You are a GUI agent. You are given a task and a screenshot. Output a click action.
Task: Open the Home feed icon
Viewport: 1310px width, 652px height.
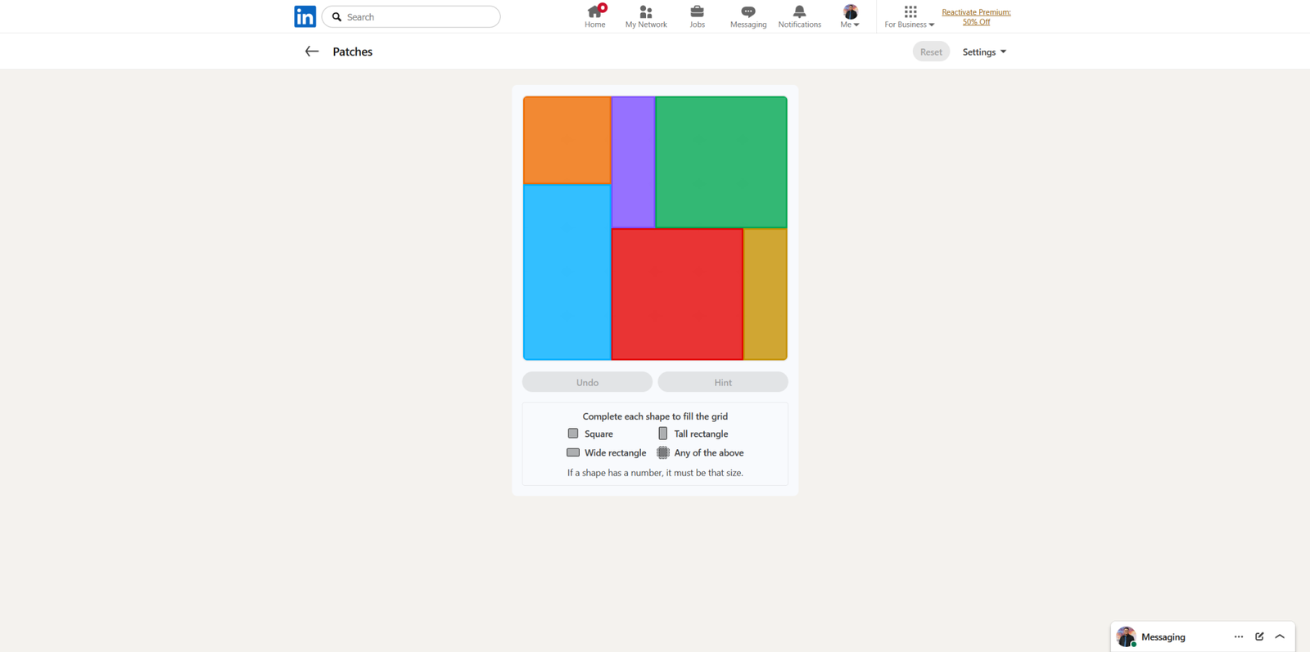tap(594, 12)
